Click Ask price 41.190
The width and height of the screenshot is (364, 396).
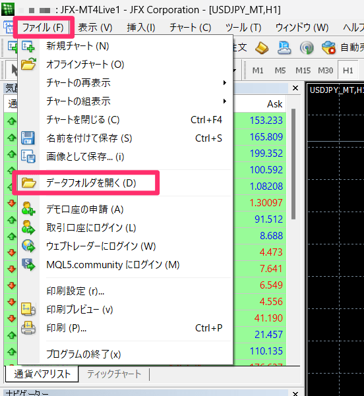[x=268, y=318]
